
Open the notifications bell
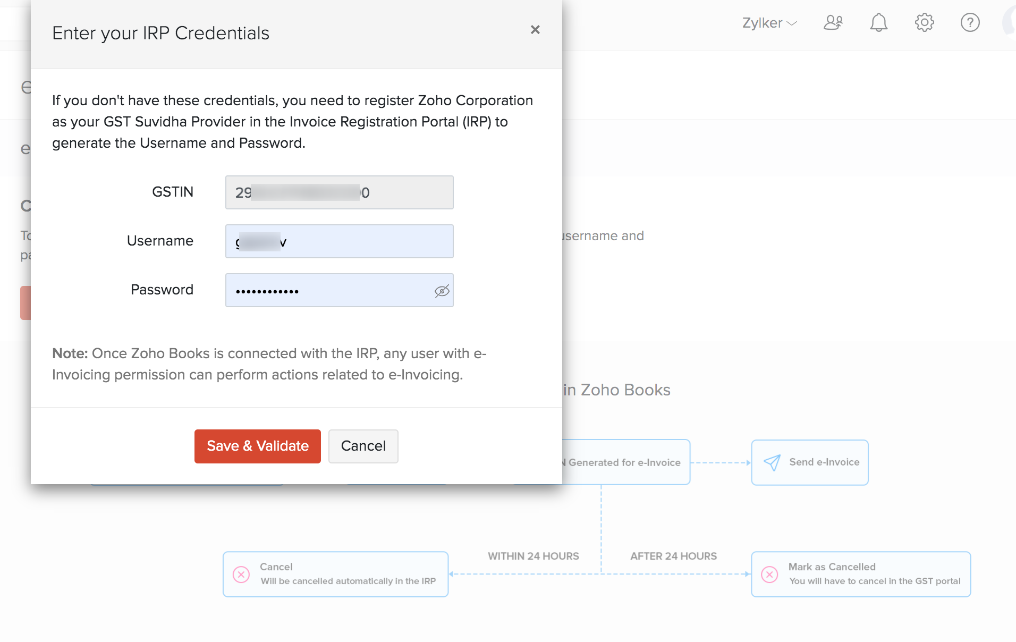(x=878, y=22)
